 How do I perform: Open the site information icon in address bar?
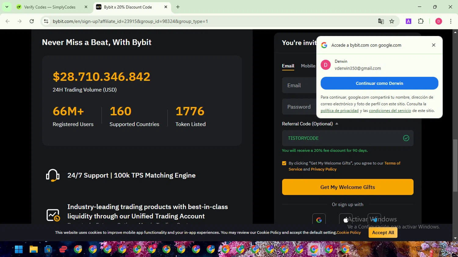coord(46,21)
